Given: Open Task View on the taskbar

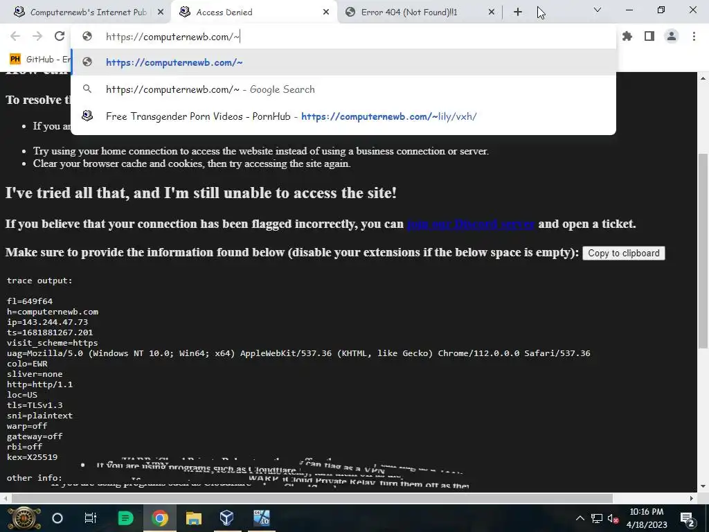Looking at the screenshot, I should pyautogui.click(x=91, y=518).
